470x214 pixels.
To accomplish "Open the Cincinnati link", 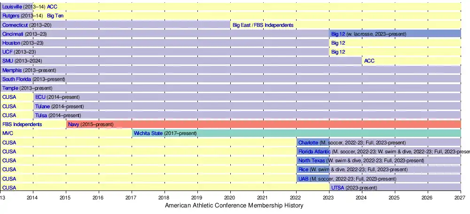I will pyautogui.click(x=13, y=34).
